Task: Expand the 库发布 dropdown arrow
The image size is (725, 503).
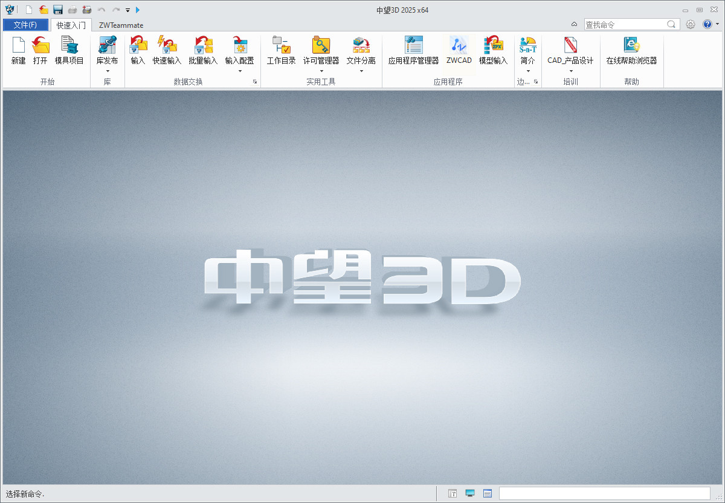Action: click(108, 71)
